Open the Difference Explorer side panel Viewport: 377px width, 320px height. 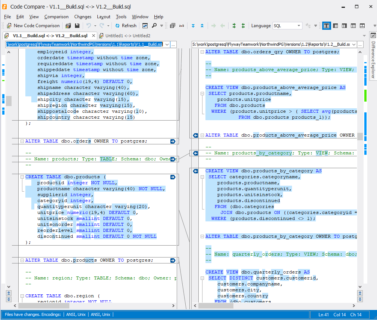coord(373,56)
